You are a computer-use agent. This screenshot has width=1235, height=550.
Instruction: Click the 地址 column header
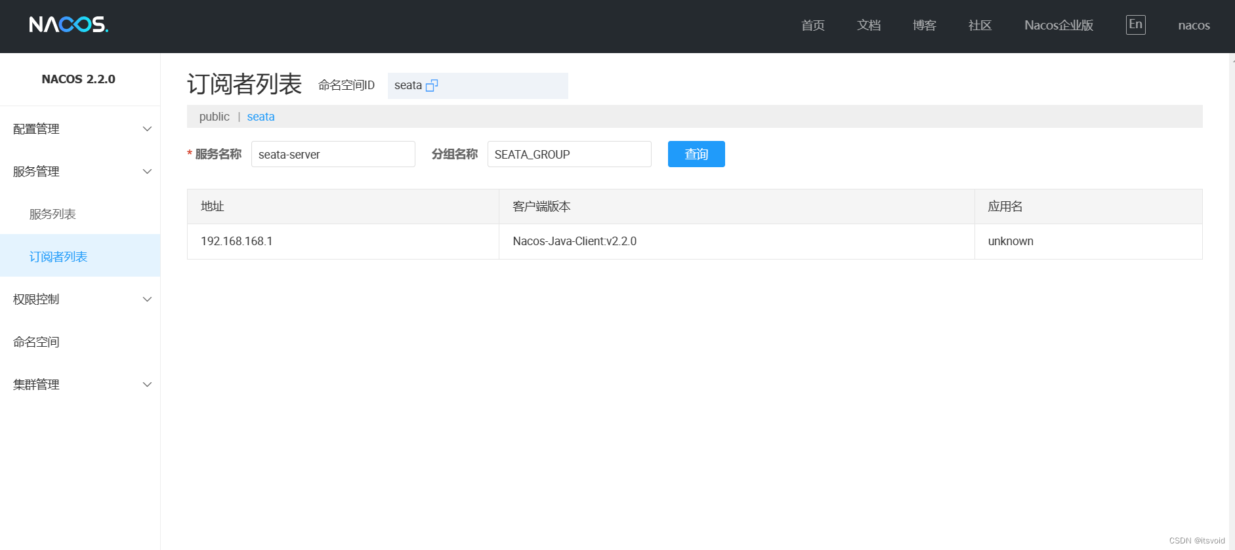[x=343, y=206]
